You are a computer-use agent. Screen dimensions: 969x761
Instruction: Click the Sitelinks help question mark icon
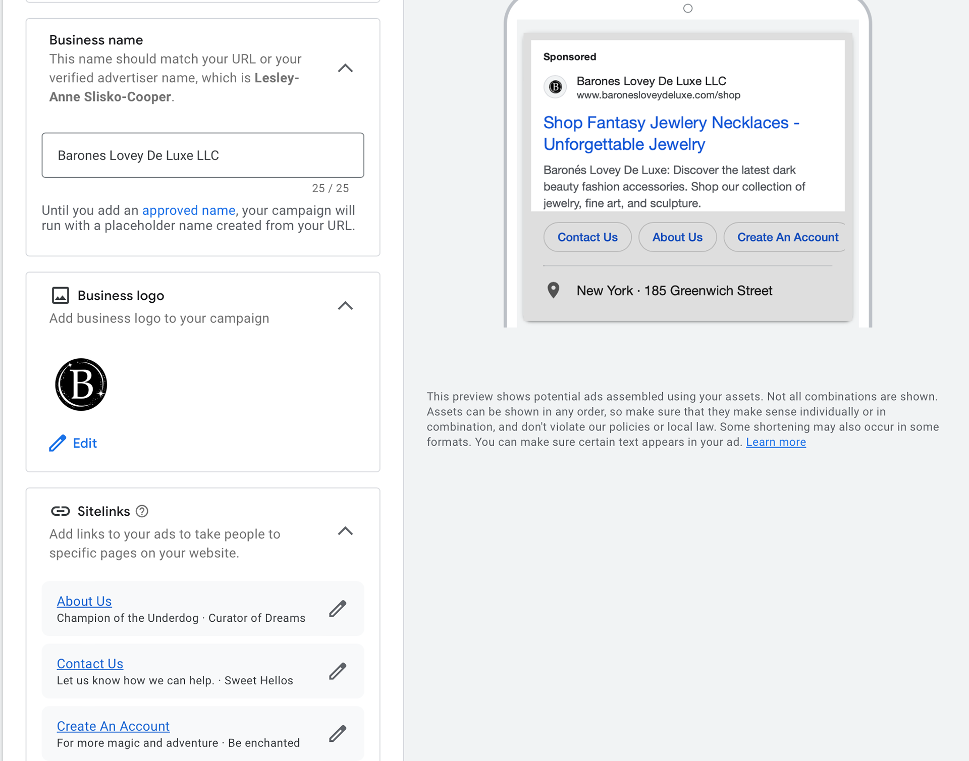point(142,511)
